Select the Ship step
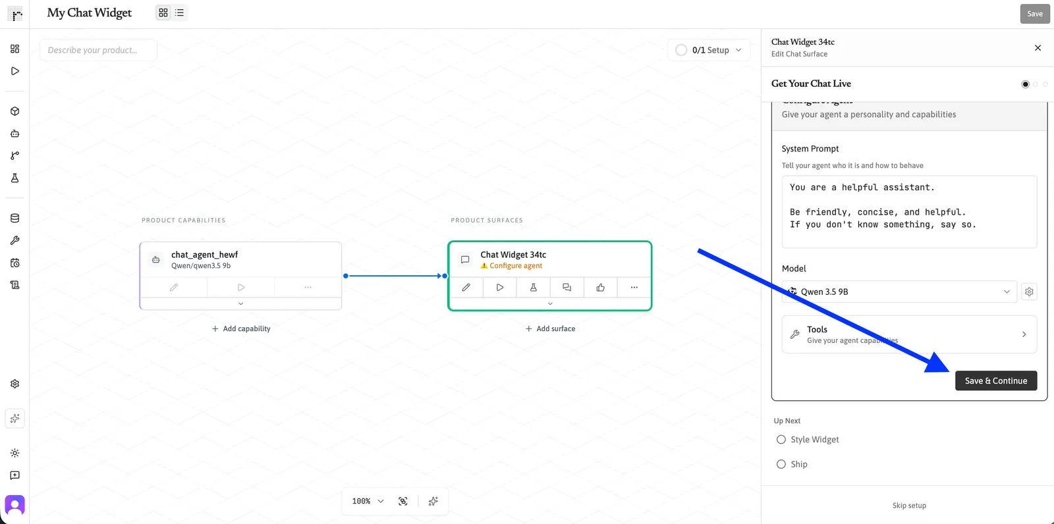The image size is (1054, 524). [792, 464]
